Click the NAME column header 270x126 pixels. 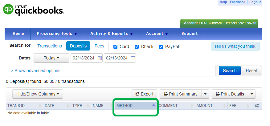(102, 106)
